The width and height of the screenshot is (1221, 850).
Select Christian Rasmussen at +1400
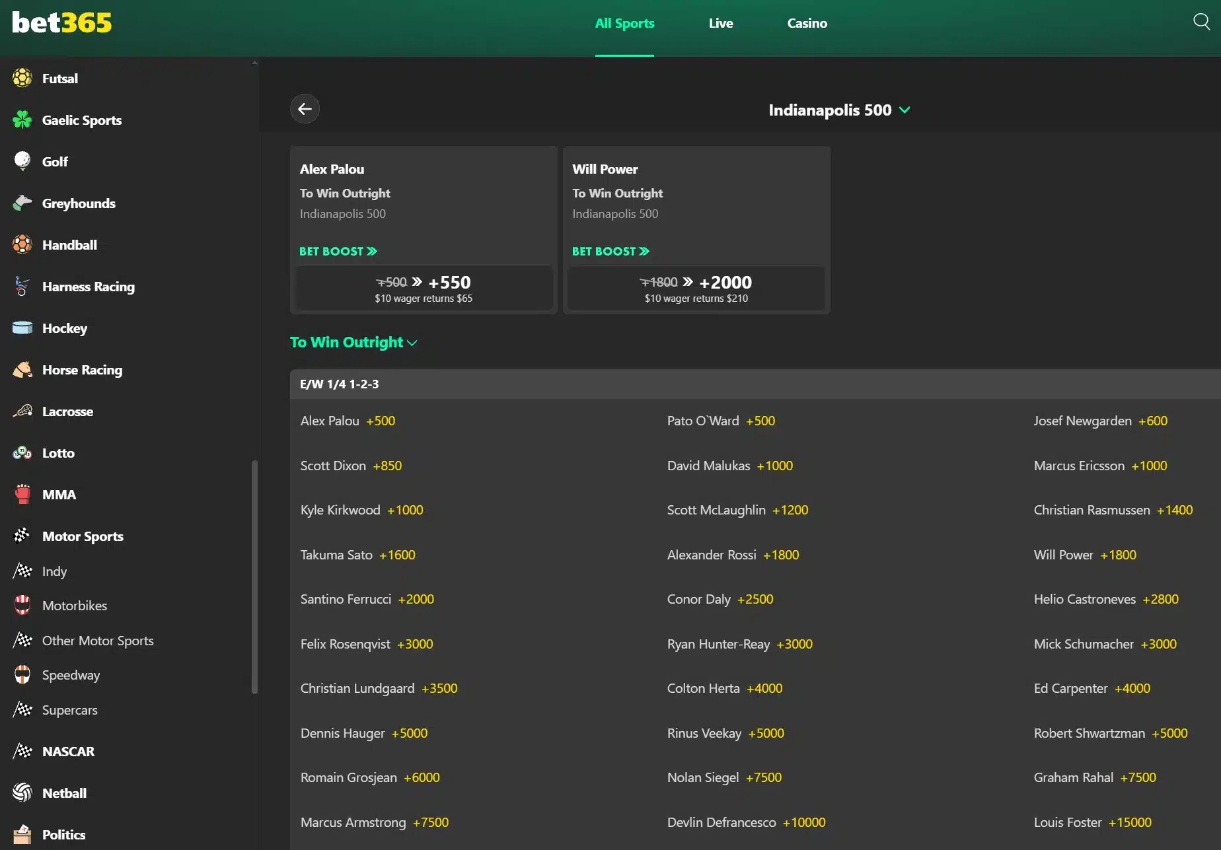pyautogui.click(x=1113, y=510)
